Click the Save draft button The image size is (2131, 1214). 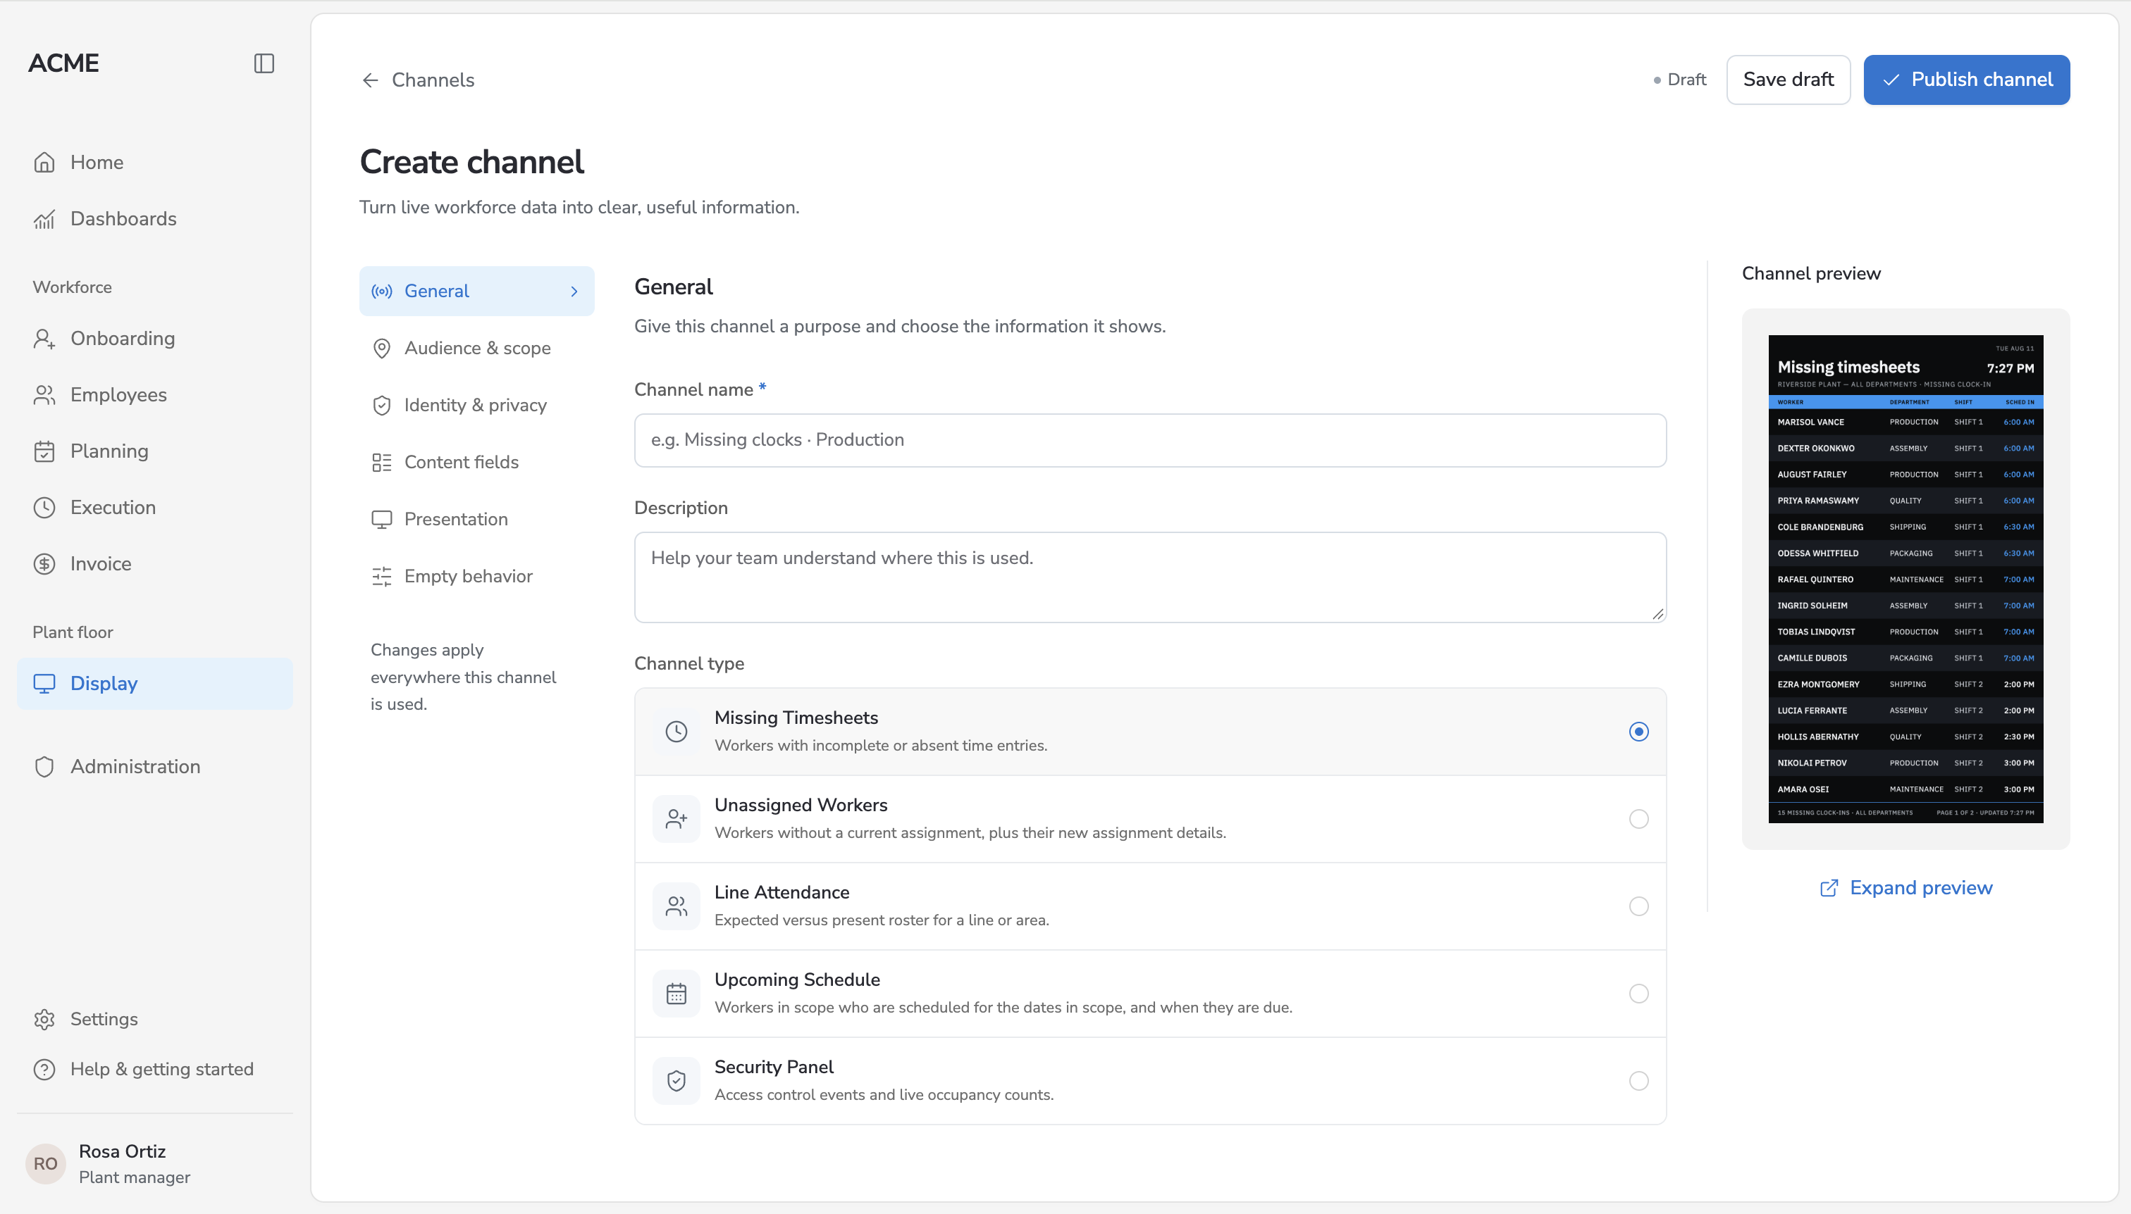(1788, 80)
